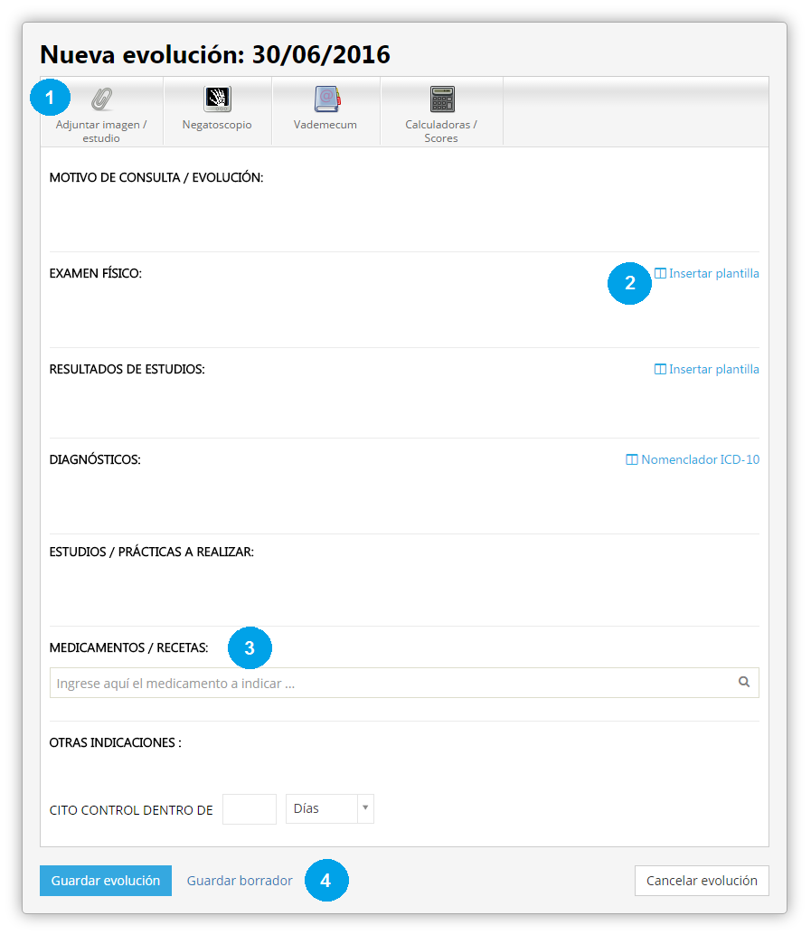
Task: Select the Calculadoras / Scores toolbar label
Action: pyautogui.click(x=441, y=131)
